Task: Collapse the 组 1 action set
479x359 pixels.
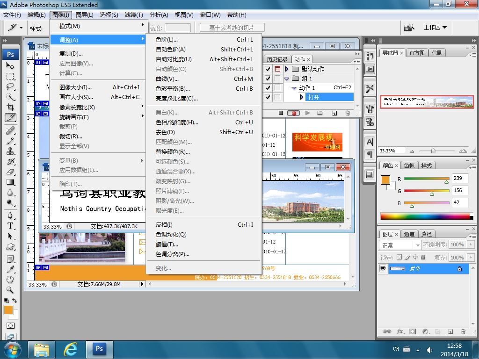Action: (x=287, y=79)
